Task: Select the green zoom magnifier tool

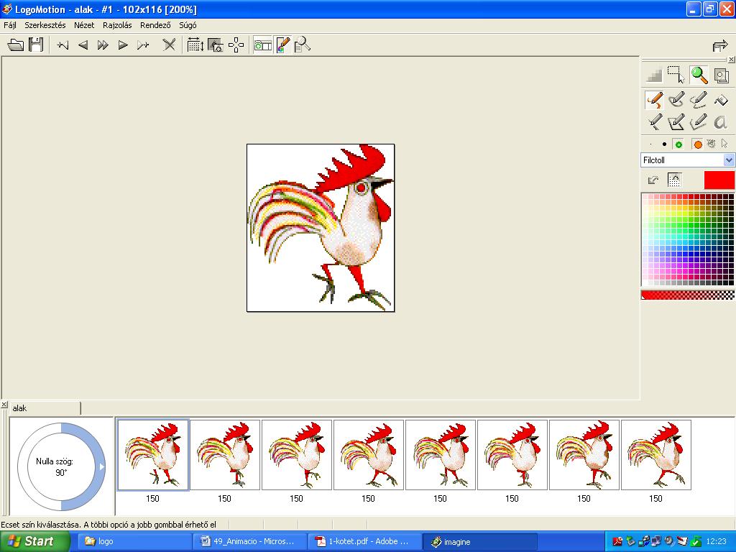Action: coord(699,75)
